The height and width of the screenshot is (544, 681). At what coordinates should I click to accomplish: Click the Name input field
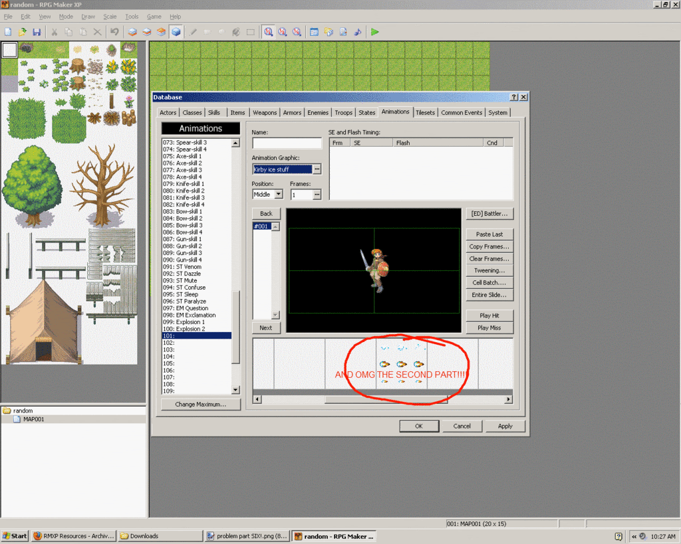(x=287, y=143)
